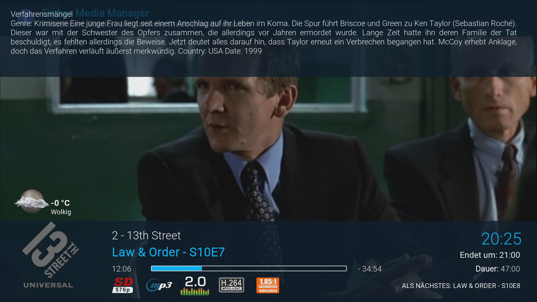537x302 pixels.
Task: Click the cloudy weather icon
Action: 31,202
